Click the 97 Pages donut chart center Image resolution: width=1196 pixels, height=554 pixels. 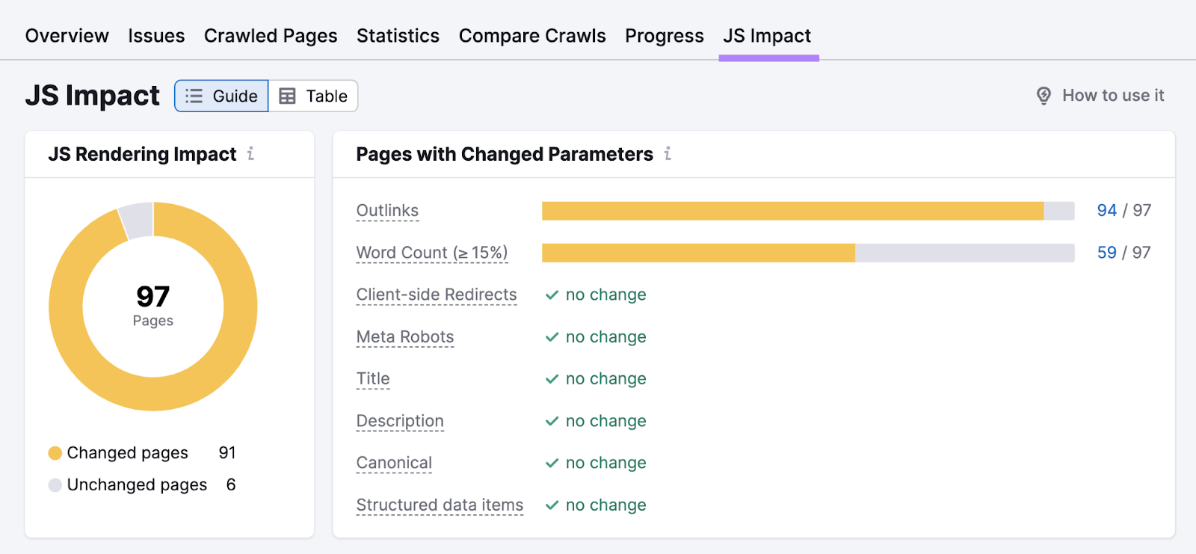click(153, 307)
